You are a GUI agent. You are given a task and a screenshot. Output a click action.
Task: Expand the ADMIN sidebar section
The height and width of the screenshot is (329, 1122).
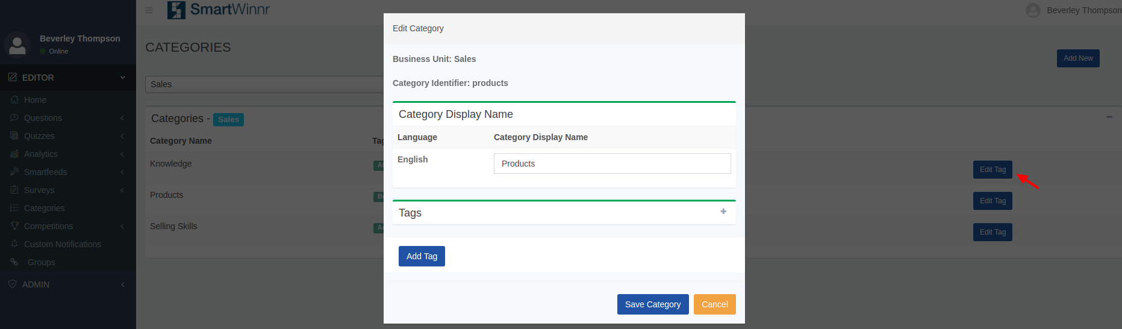pyautogui.click(x=123, y=284)
